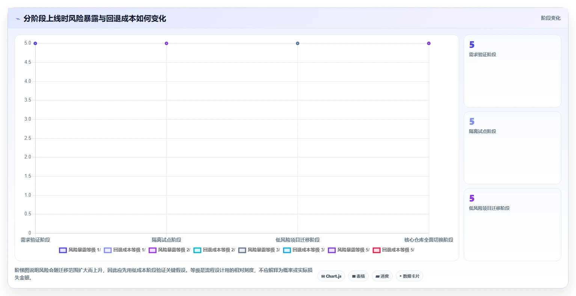Open the 低风险项目迁移阶段 data card
This screenshot has width=576, height=296.
pos(513,224)
